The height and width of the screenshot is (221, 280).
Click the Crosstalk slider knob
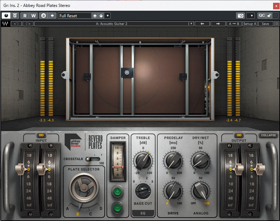[88, 159]
